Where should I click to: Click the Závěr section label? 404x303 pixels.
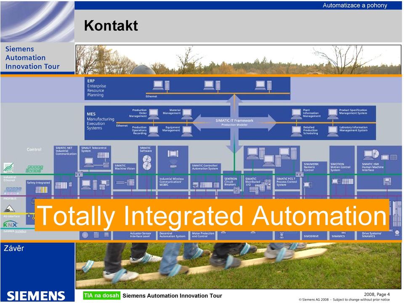[14, 248]
